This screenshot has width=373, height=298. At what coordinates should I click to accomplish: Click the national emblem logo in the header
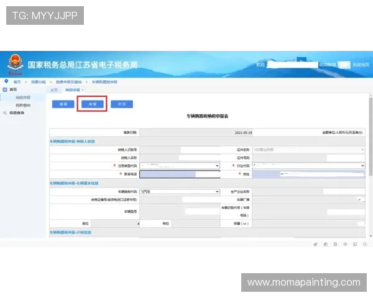click(x=15, y=63)
